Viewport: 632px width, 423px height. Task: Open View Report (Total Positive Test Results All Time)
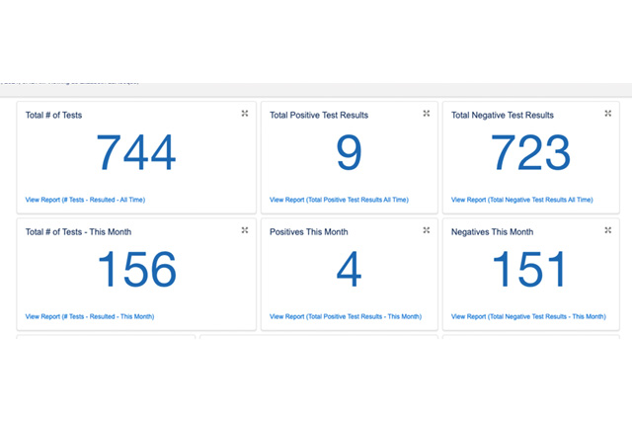pos(340,200)
